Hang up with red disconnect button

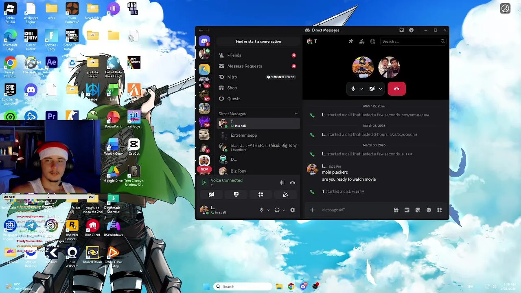[396, 89]
